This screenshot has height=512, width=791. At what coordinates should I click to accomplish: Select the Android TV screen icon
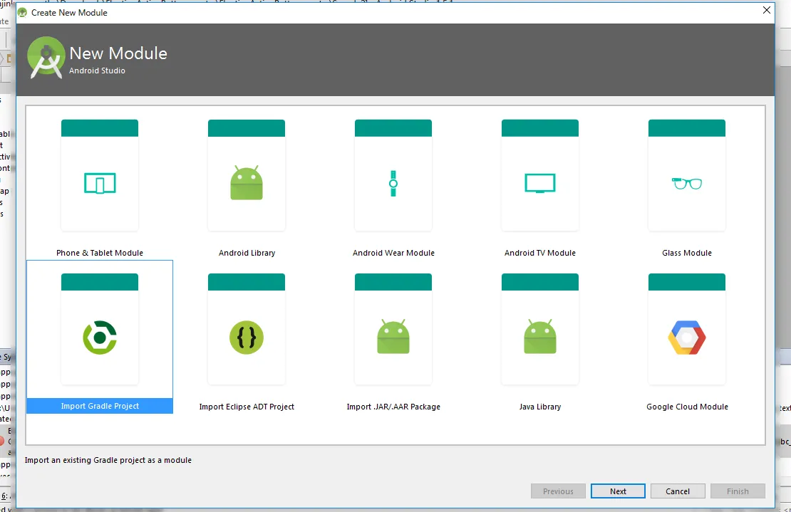pyautogui.click(x=539, y=183)
